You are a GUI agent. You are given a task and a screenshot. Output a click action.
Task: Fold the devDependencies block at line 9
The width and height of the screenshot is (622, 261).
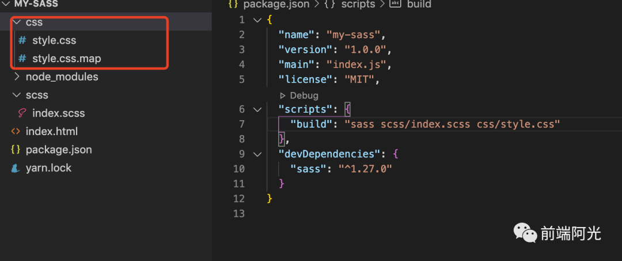click(257, 154)
